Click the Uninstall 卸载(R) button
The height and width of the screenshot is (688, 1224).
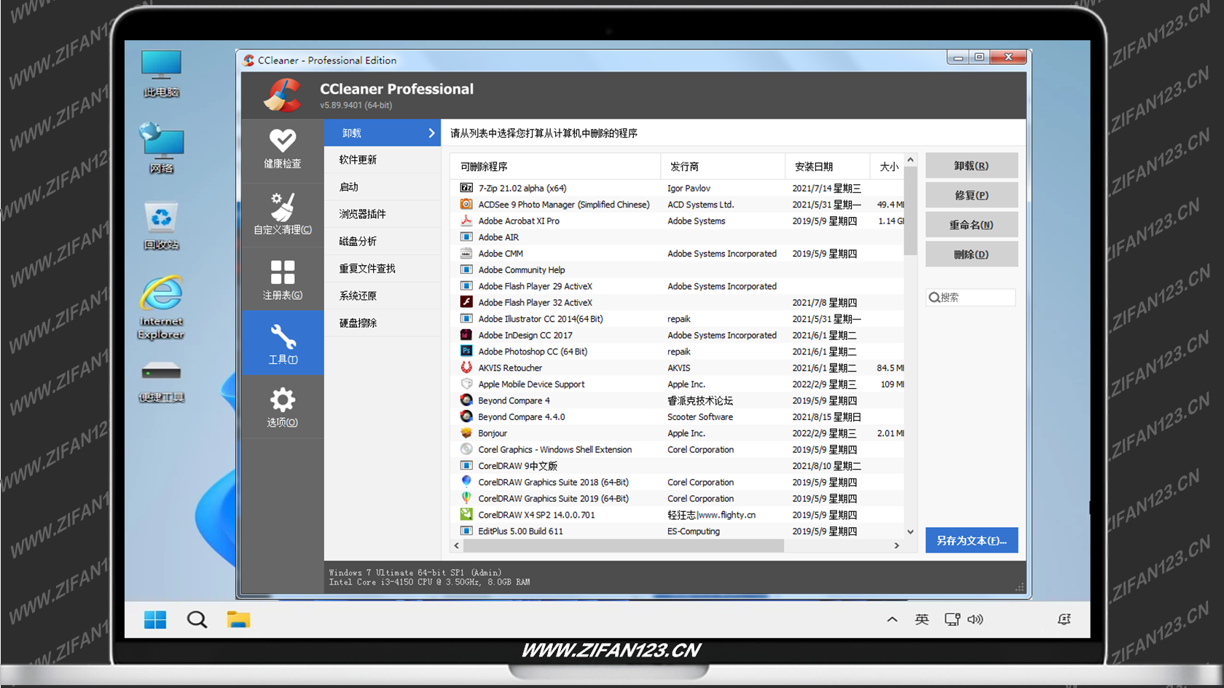coord(971,166)
